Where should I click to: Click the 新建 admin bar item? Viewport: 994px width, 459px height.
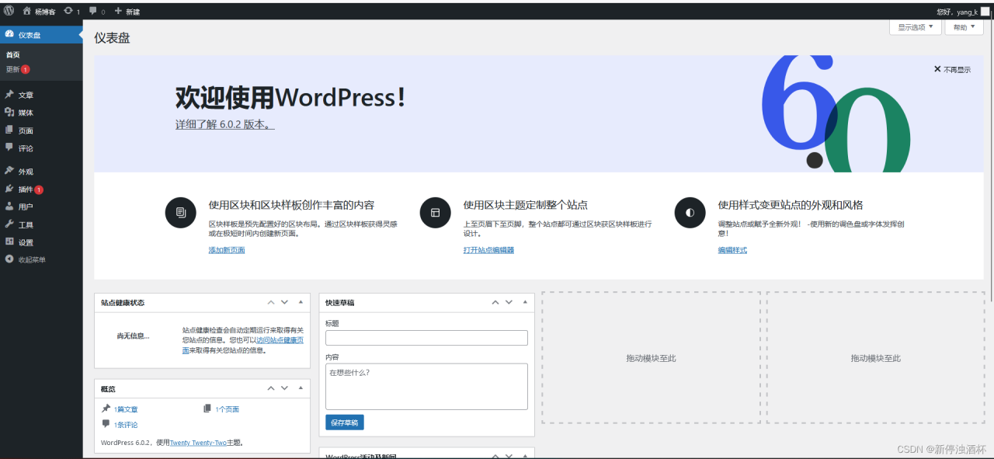pyautogui.click(x=127, y=12)
